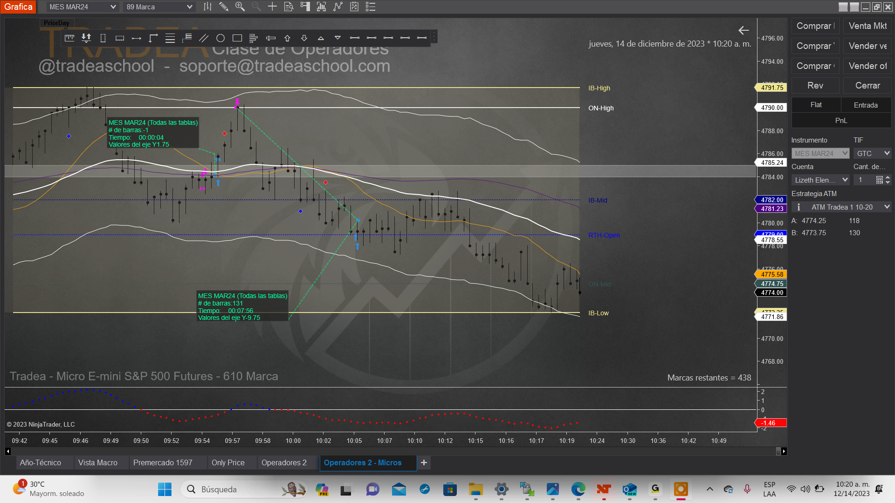Click the Rev reverse button
This screenshot has height=503, width=895.
815,86
